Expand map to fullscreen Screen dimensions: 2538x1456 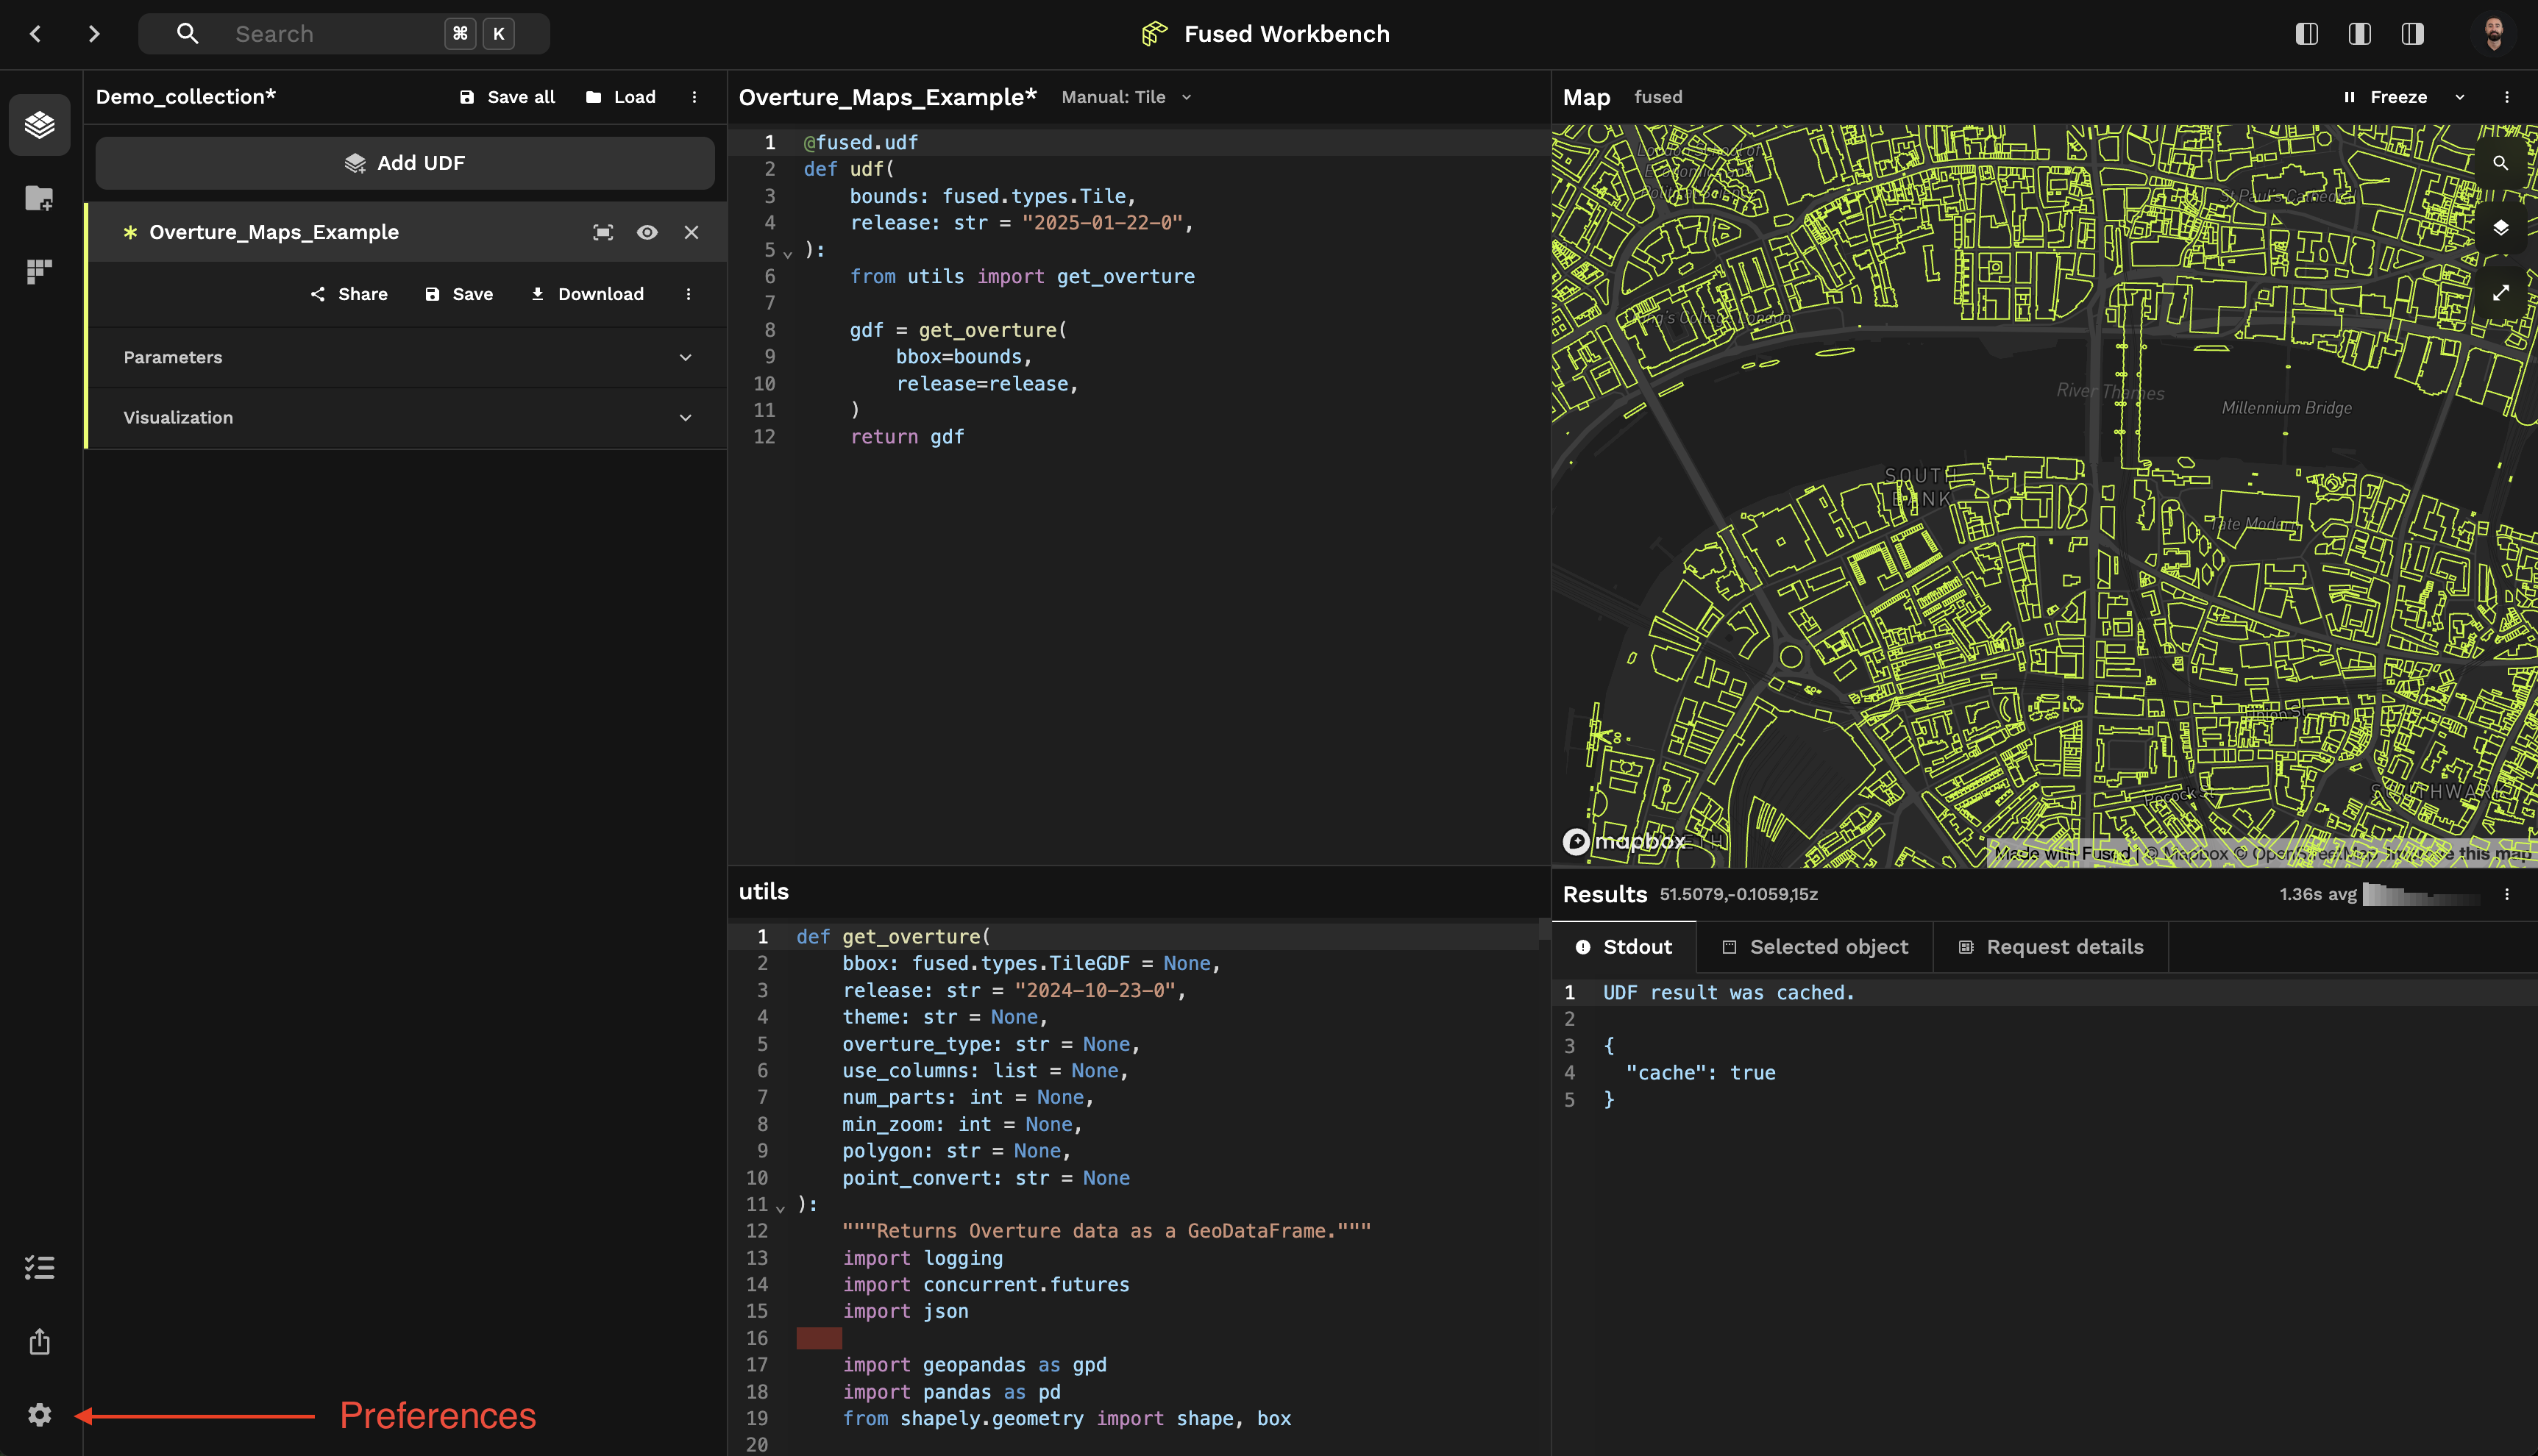2500,293
